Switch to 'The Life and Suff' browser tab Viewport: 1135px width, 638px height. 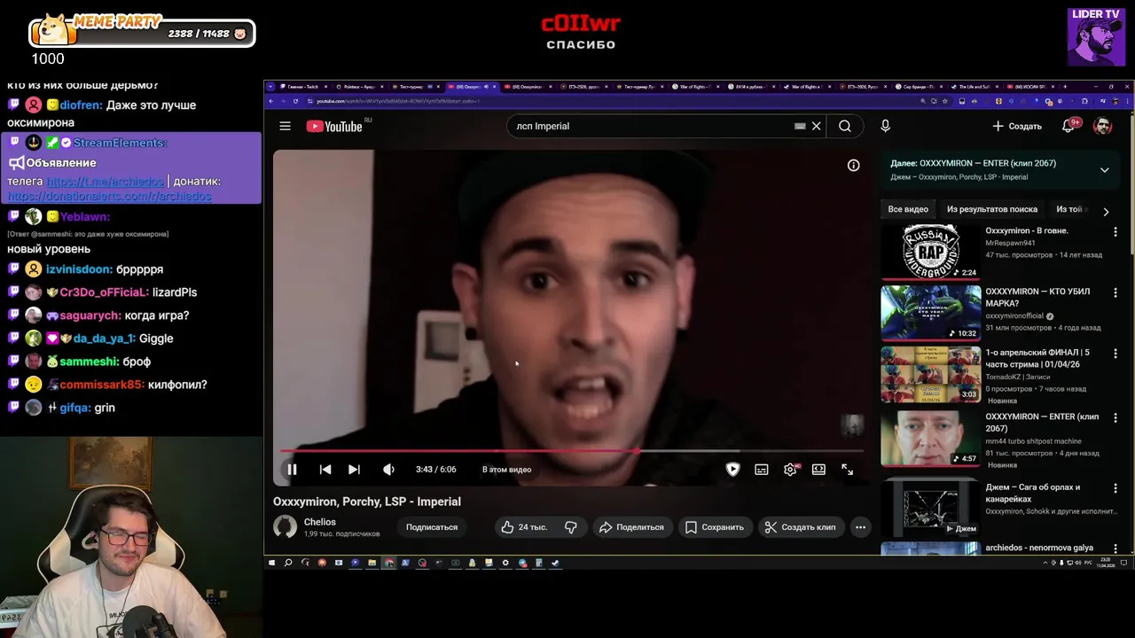click(973, 87)
